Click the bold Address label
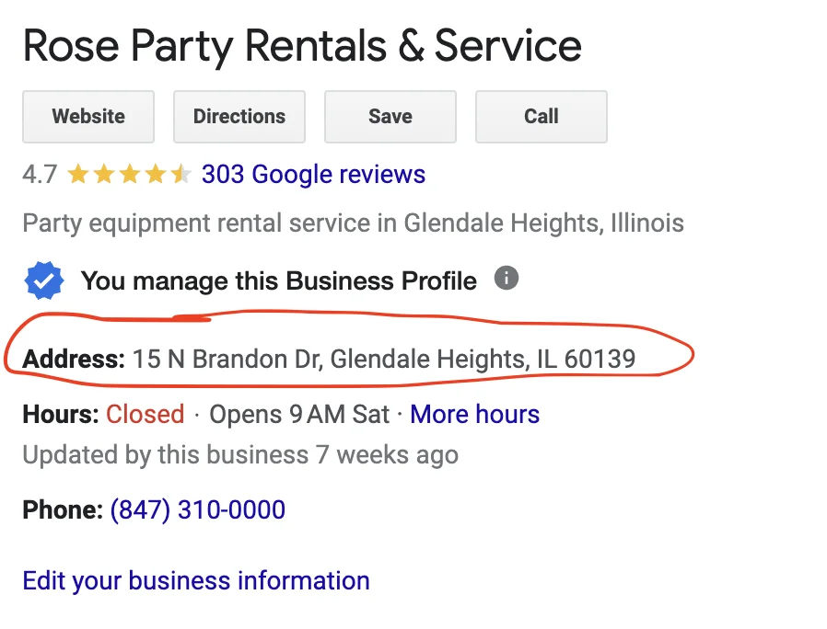The height and width of the screenshot is (629, 827). pyautogui.click(x=74, y=360)
